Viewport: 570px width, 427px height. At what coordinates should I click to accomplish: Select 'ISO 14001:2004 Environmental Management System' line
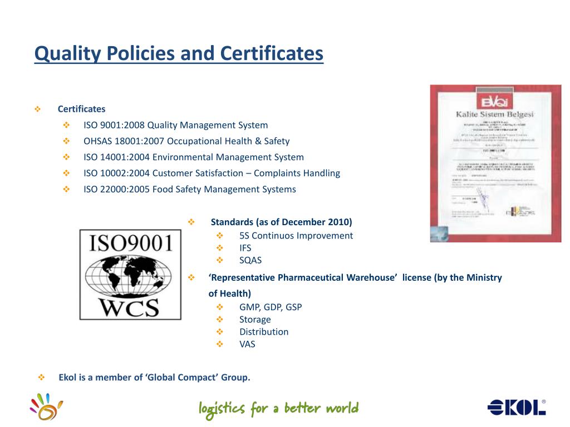tap(194, 157)
